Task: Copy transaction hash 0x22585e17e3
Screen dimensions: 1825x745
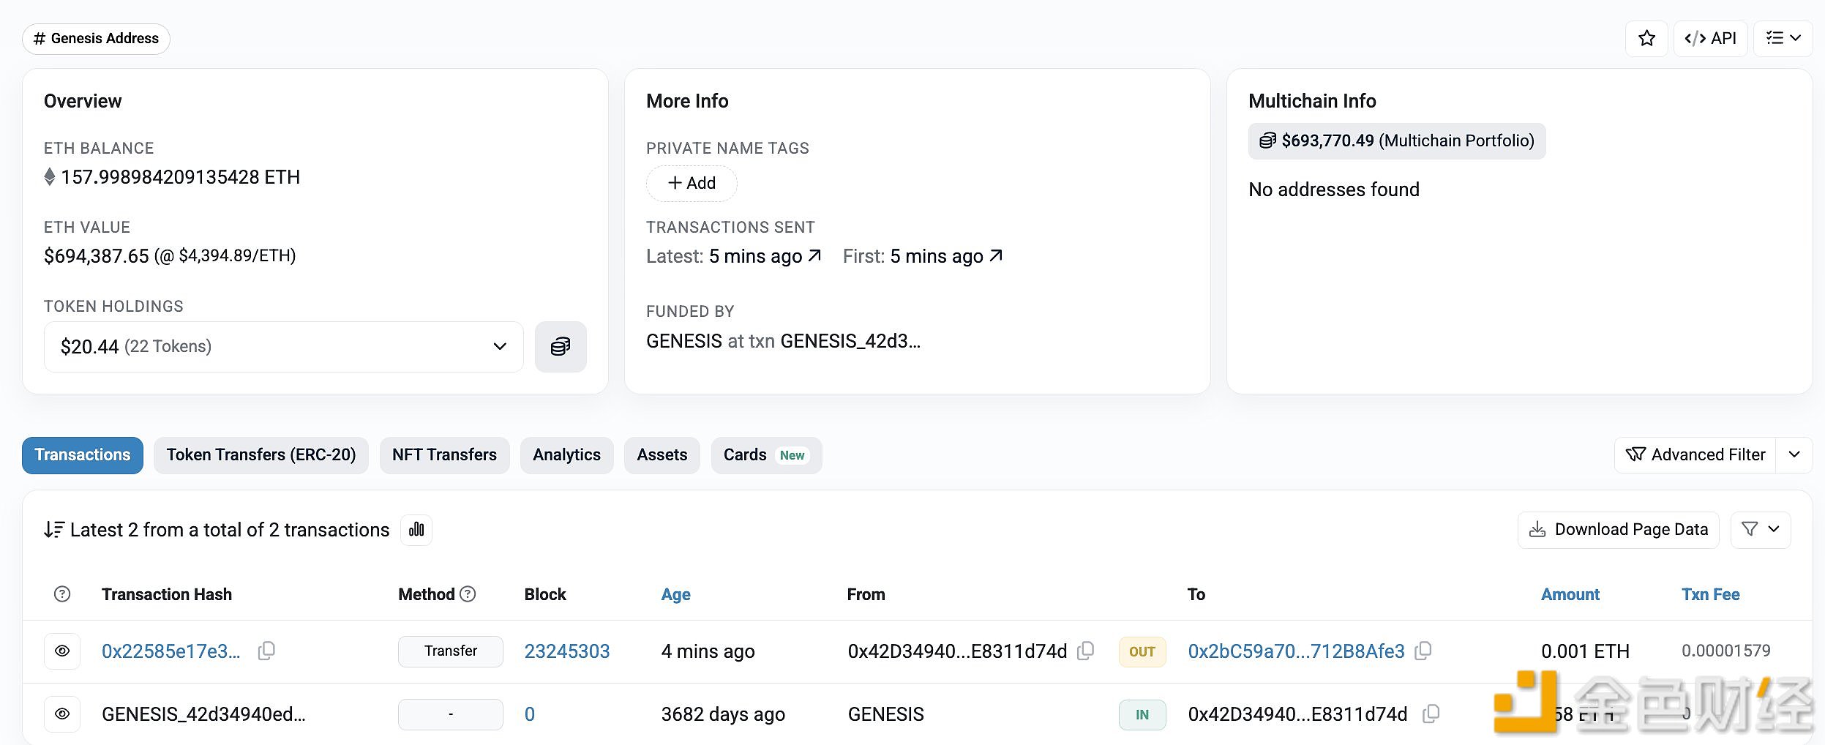Action: (x=267, y=651)
